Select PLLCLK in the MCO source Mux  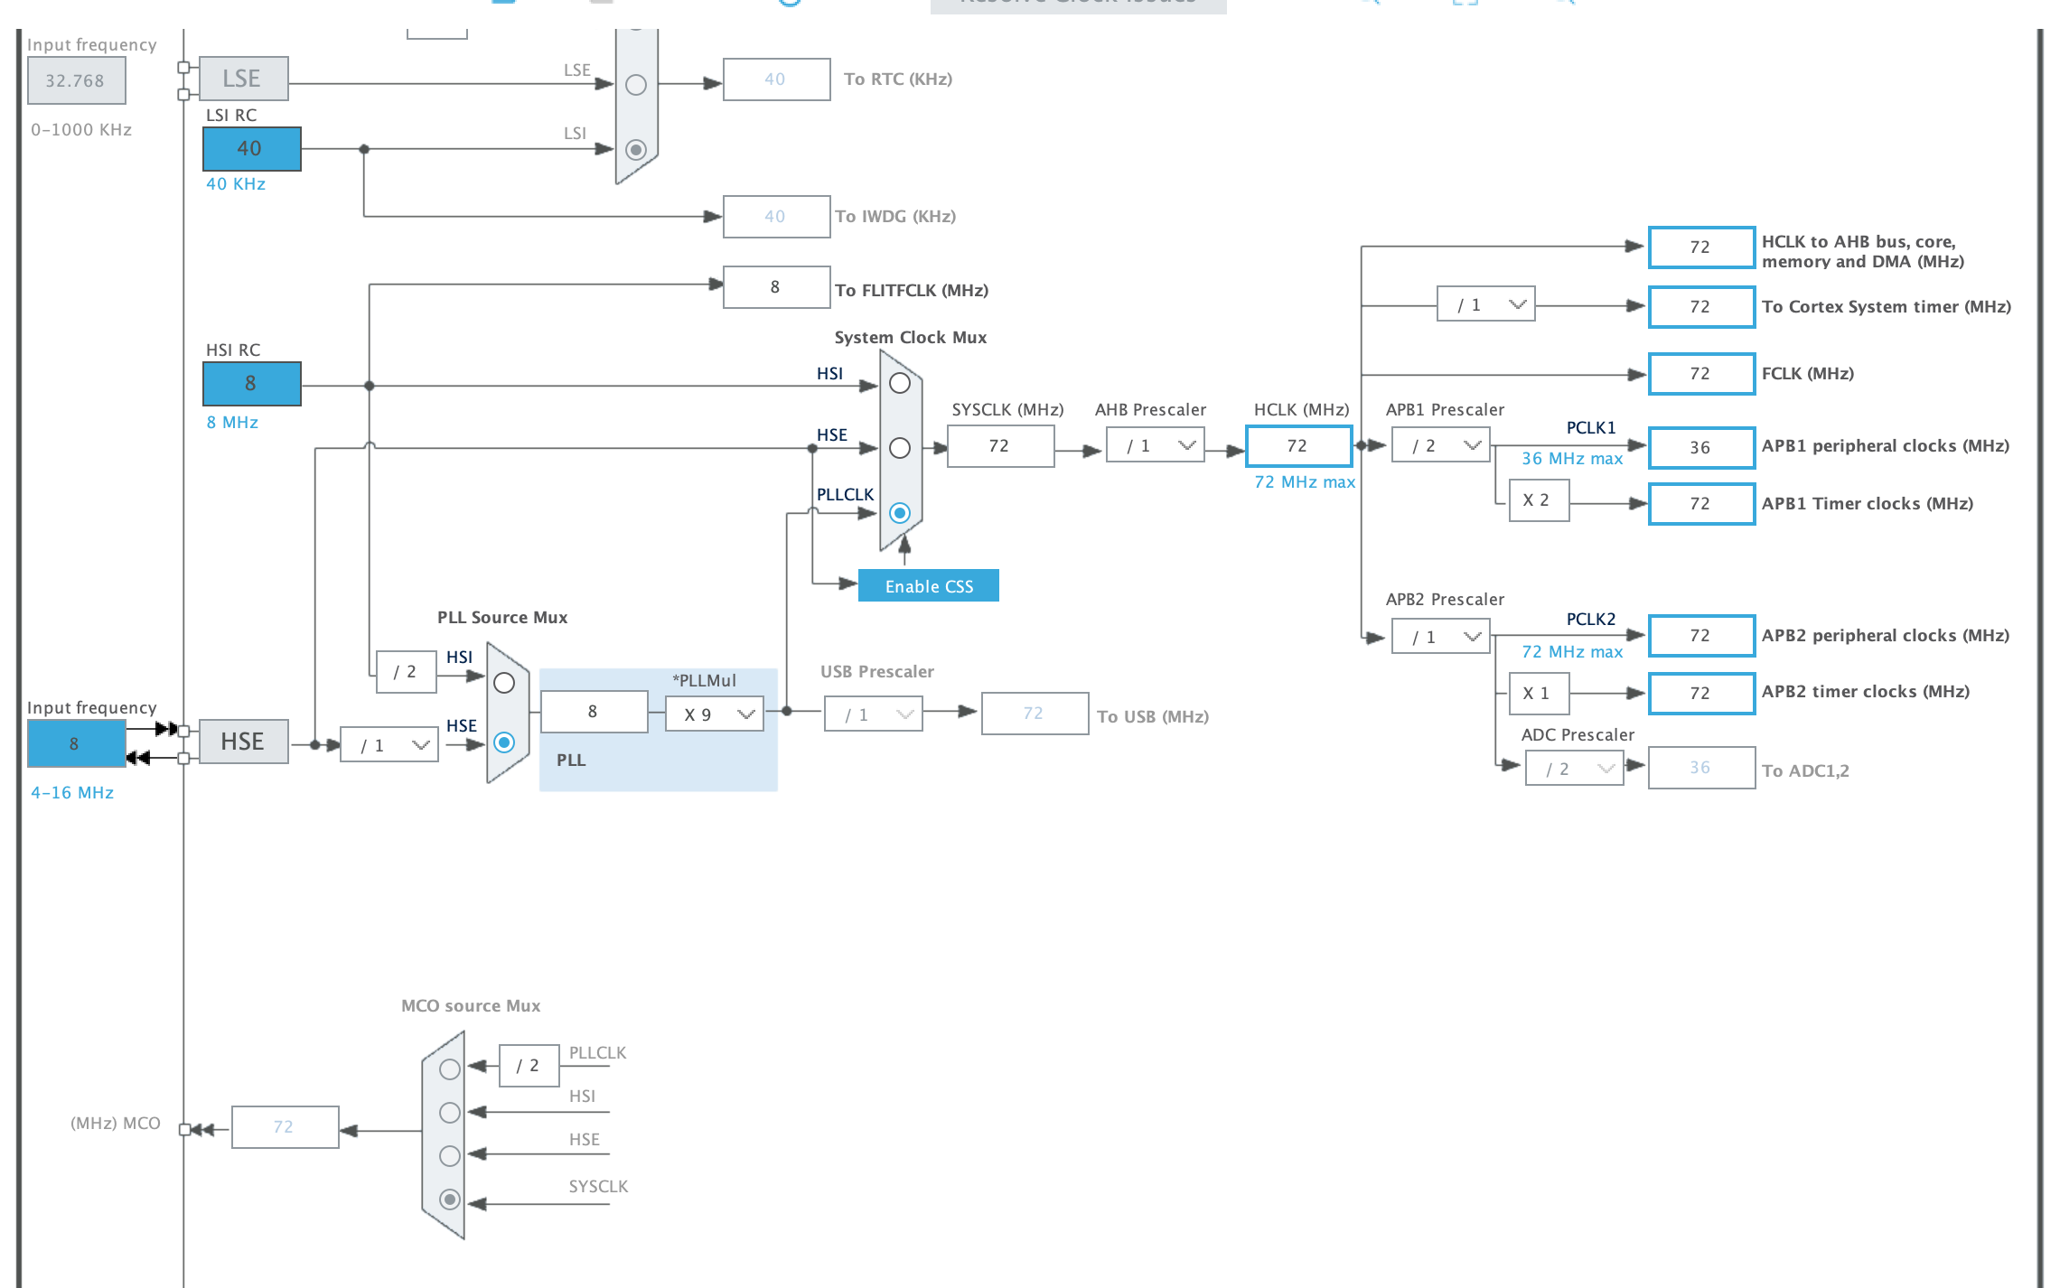click(450, 1069)
